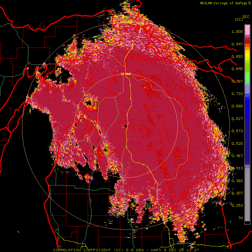This screenshot has width=252, height=252.
Task: Click the 0.947 scale value
Action: coord(237,44)
